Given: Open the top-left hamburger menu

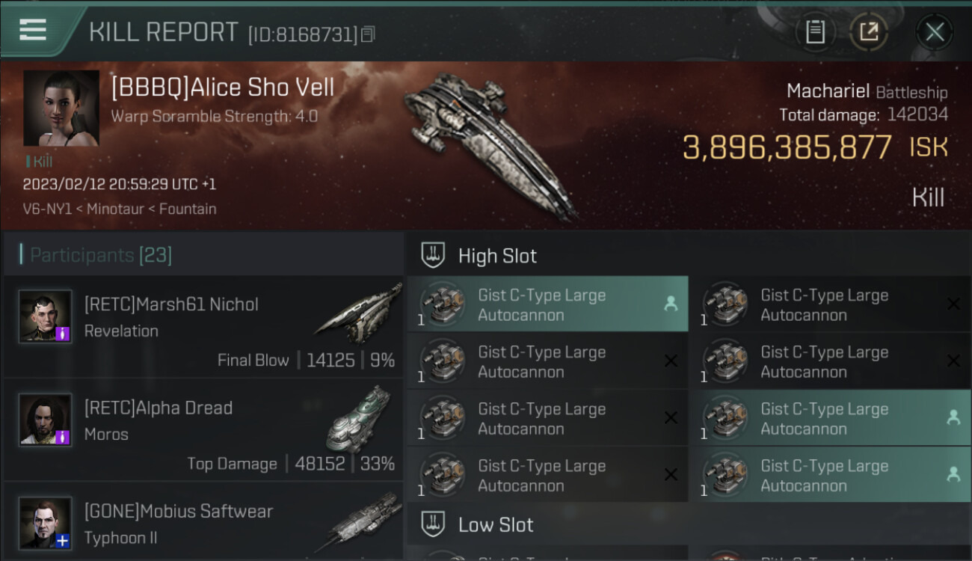Looking at the screenshot, I should click(33, 30).
